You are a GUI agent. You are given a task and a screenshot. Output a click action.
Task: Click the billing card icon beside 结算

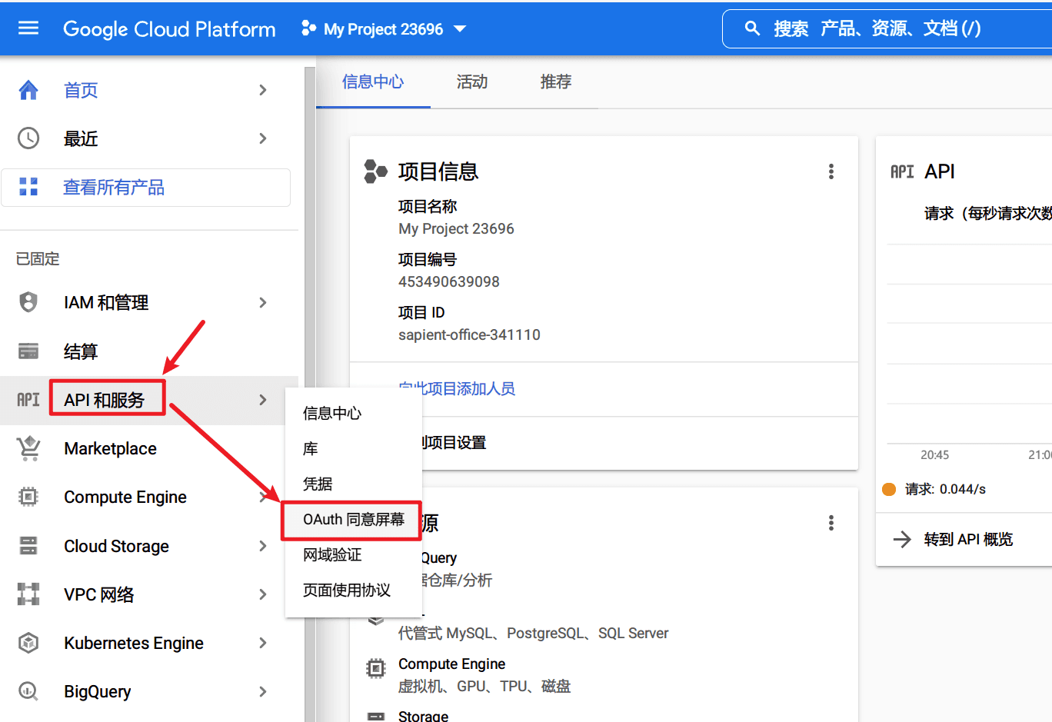tap(28, 351)
